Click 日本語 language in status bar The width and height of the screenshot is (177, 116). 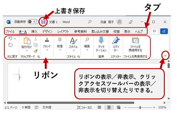click(47, 108)
